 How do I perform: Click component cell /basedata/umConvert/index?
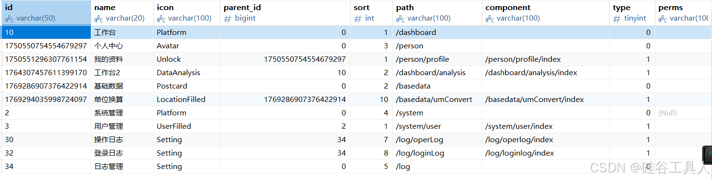[546, 100]
